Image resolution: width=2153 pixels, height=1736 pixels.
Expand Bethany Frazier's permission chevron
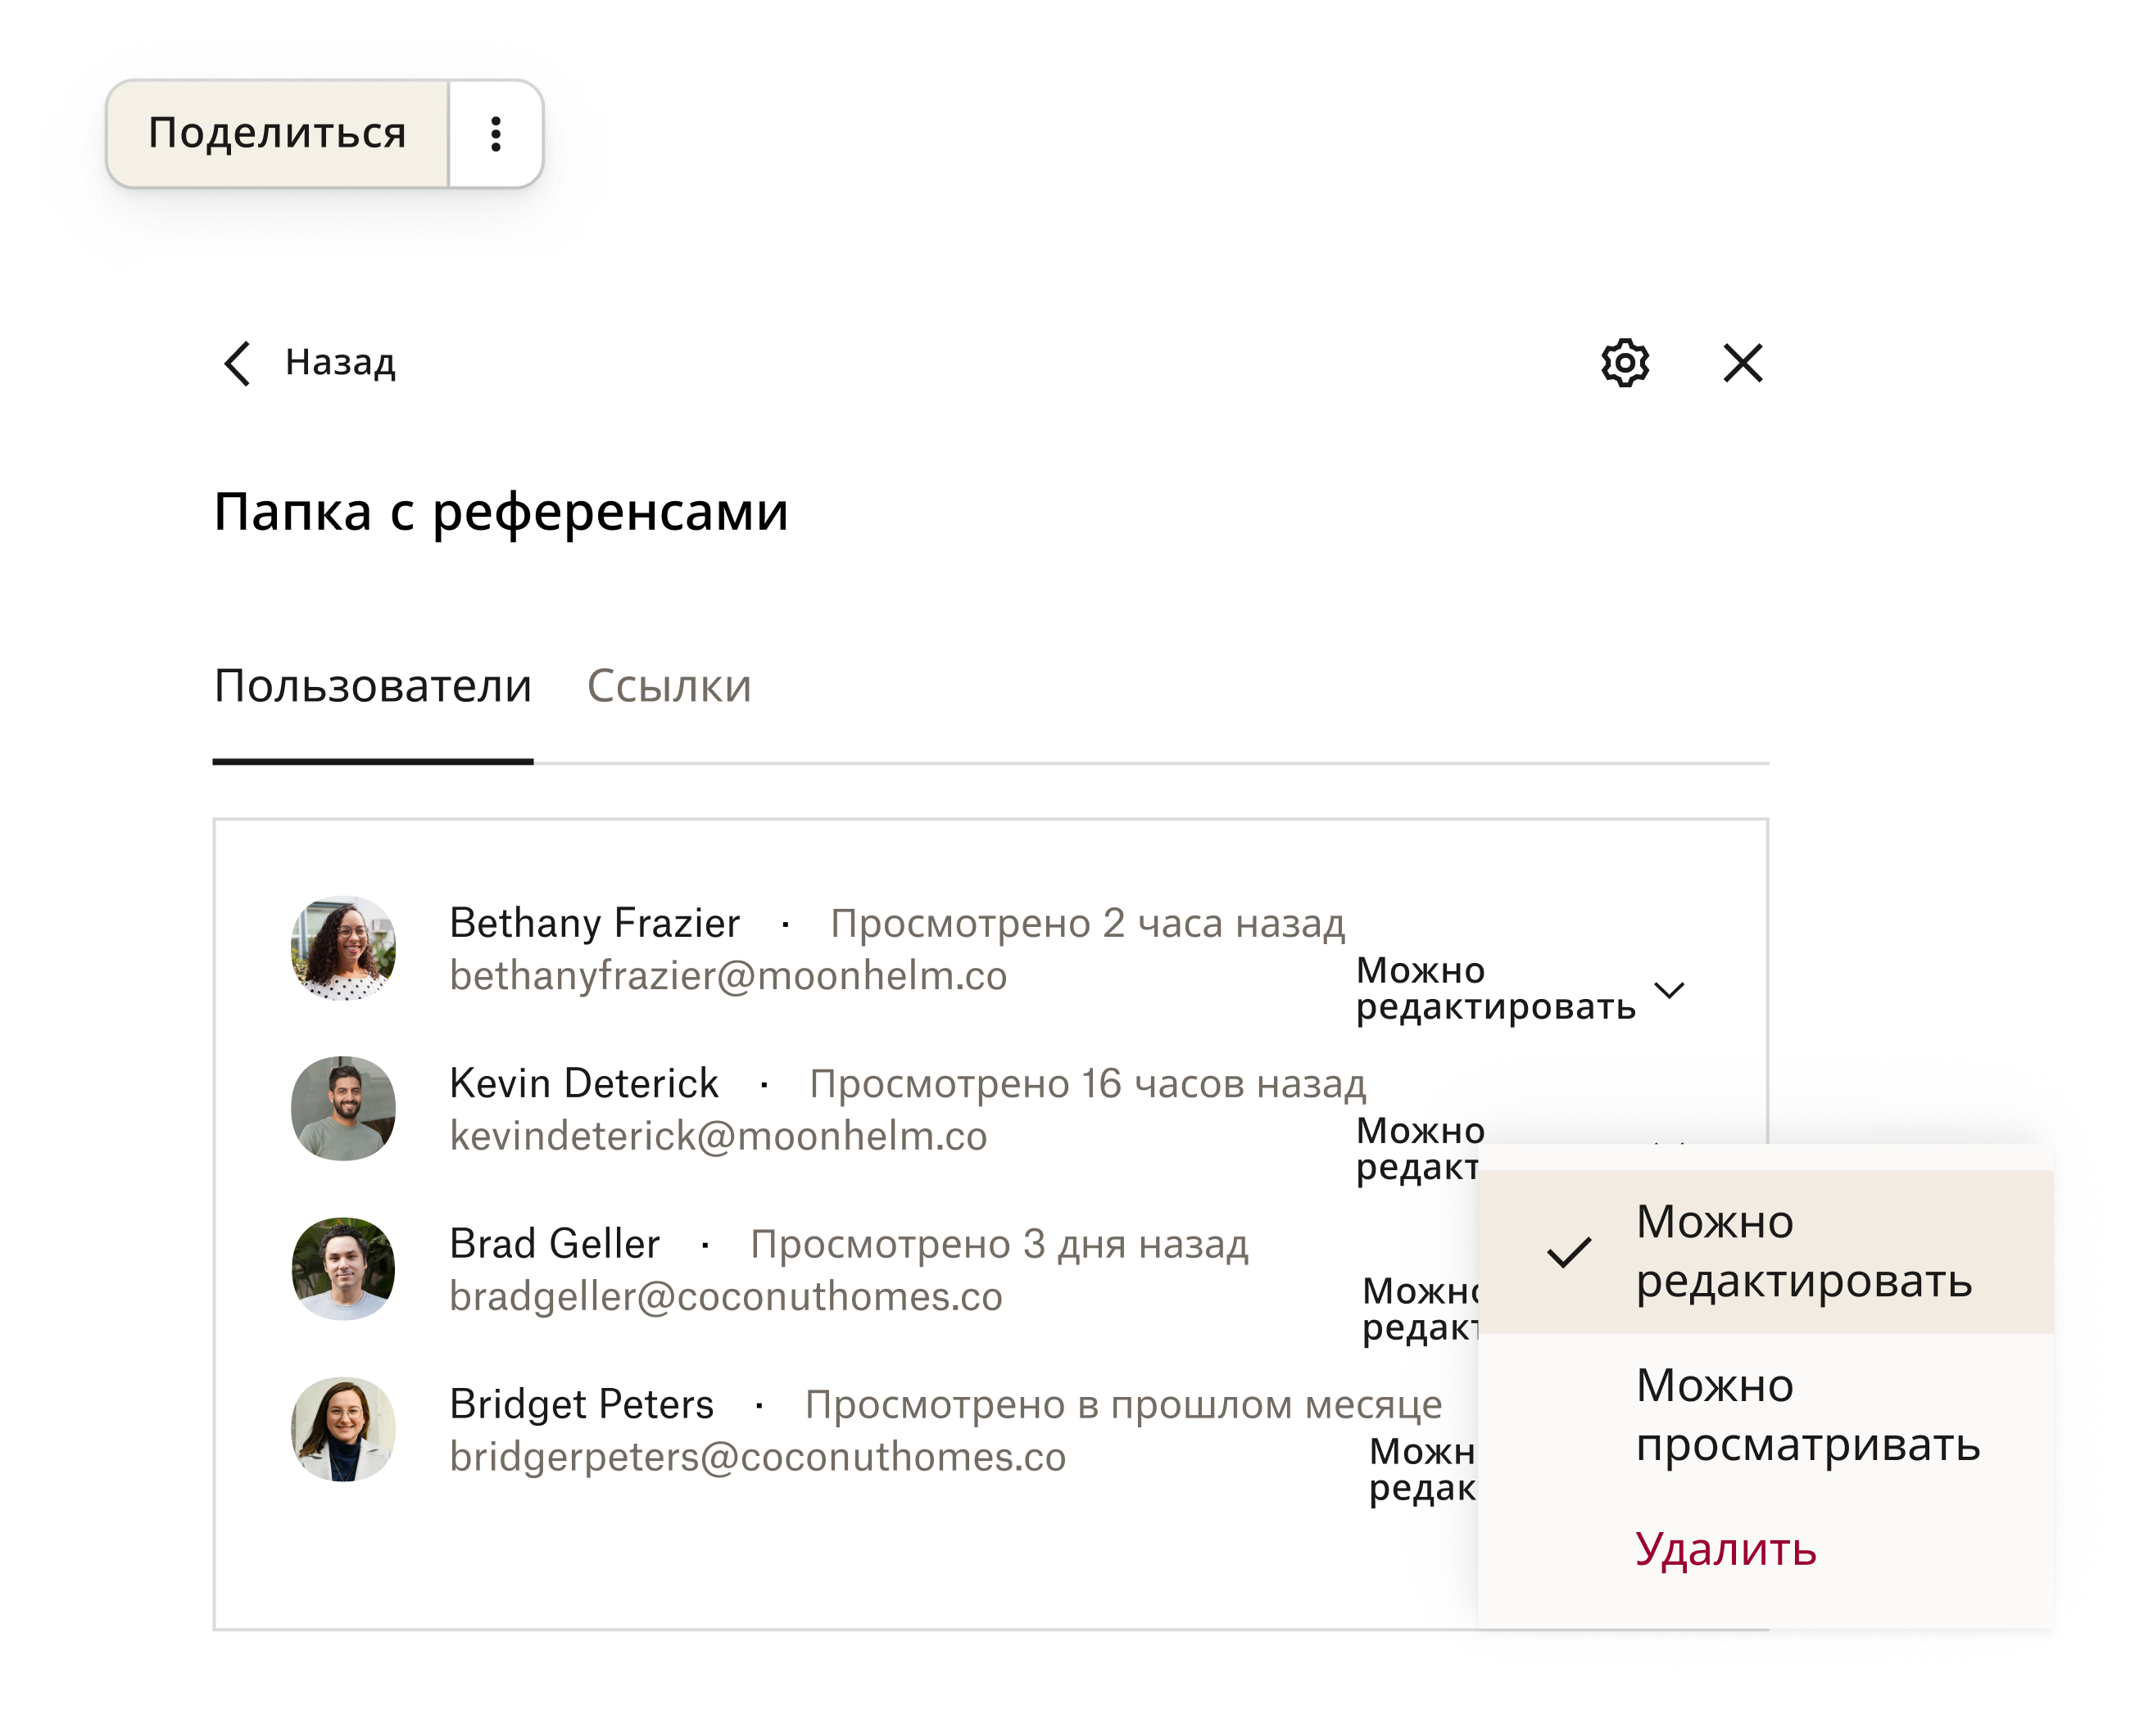tap(1670, 990)
